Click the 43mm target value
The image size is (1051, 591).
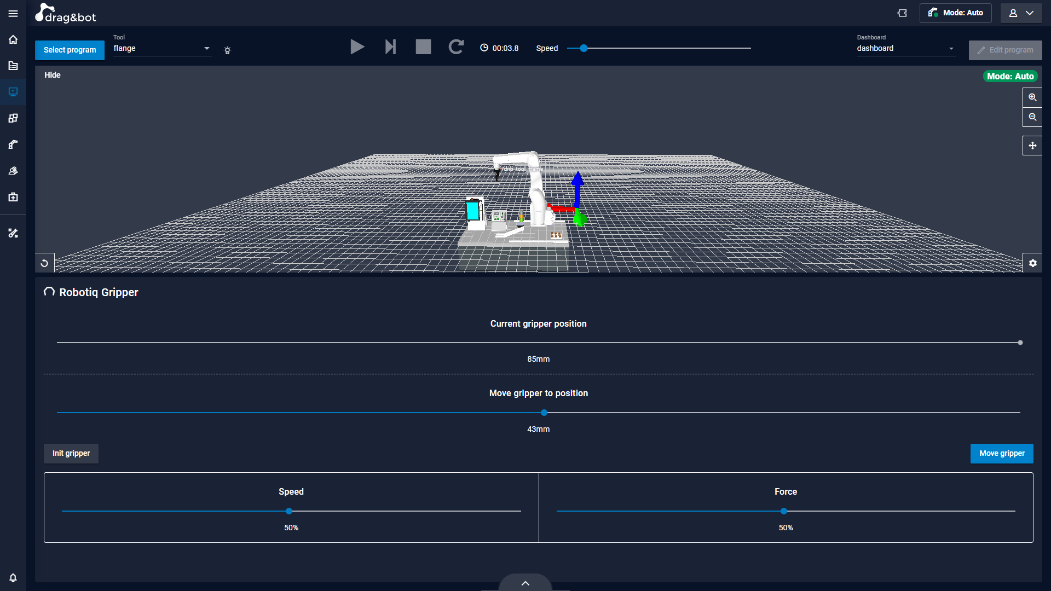pyautogui.click(x=539, y=429)
